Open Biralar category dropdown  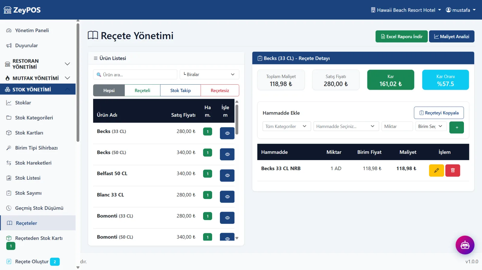point(209,74)
